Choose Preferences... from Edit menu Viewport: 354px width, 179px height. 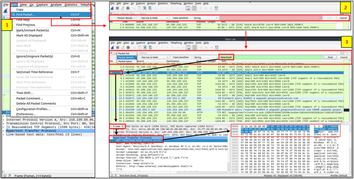[x=51, y=114]
